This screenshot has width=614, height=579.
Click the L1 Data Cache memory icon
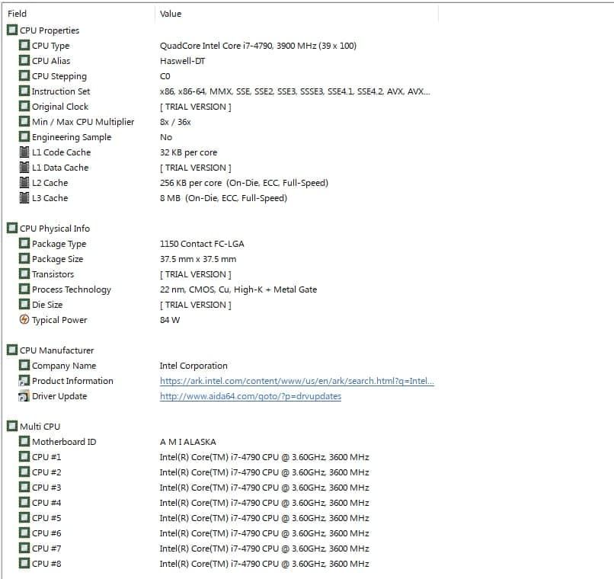pyautogui.click(x=24, y=167)
